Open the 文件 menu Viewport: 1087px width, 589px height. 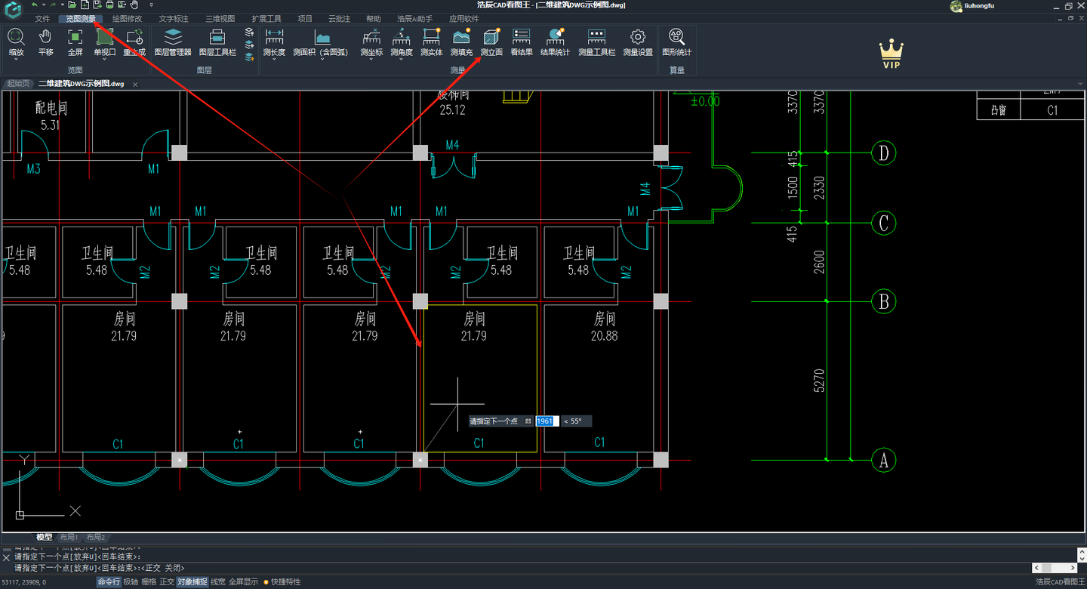pos(42,18)
